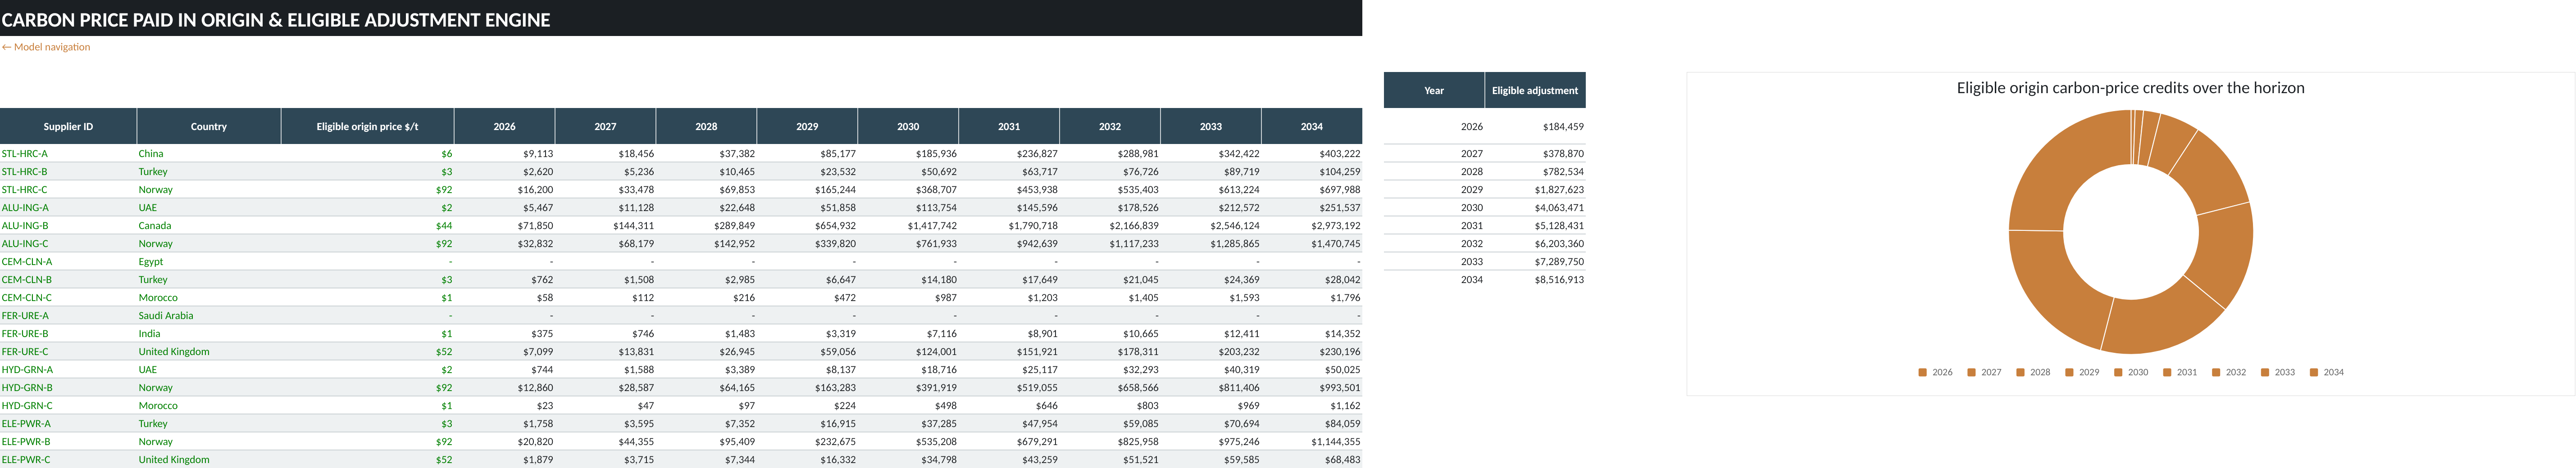Viewport: 2576px width, 468px height.
Task: Select the 2026 column header in supplier table
Action: [505, 127]
